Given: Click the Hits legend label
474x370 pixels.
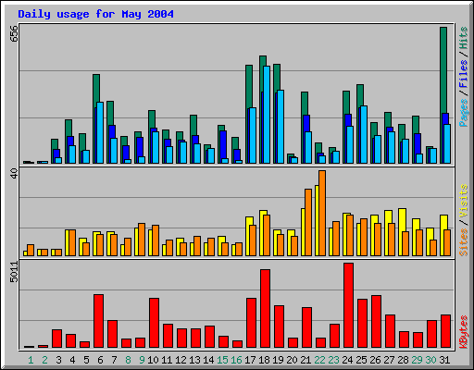Looking at the screenshot, I should (x=464, y=38).
